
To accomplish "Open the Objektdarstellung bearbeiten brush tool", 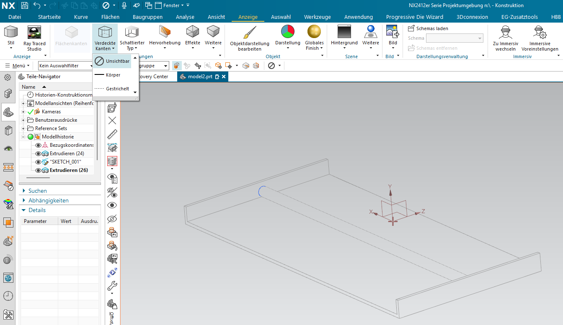I will point(250,33).
